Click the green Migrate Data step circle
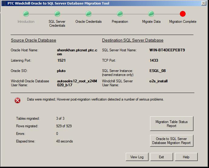Viewport: 209px width, 168px height. pyautogui.click(x=151, y=14)
